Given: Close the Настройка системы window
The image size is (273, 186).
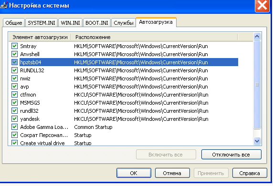Looking at the screenshot, I should pos(262,6).
